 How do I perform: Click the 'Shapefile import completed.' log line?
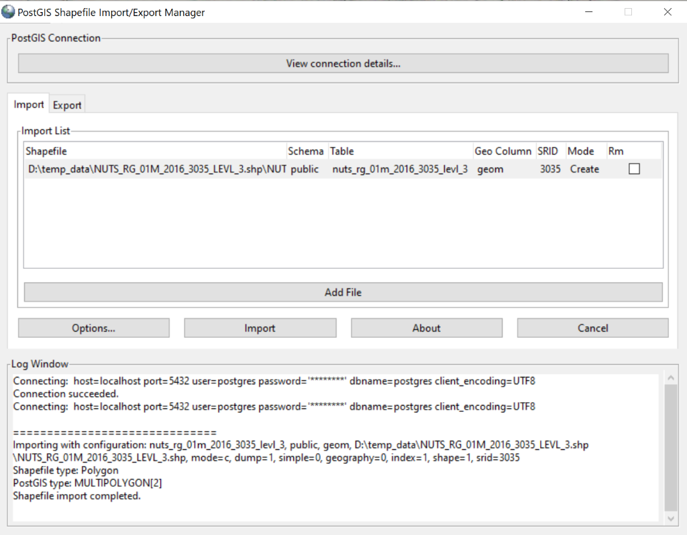coord(76,495)
